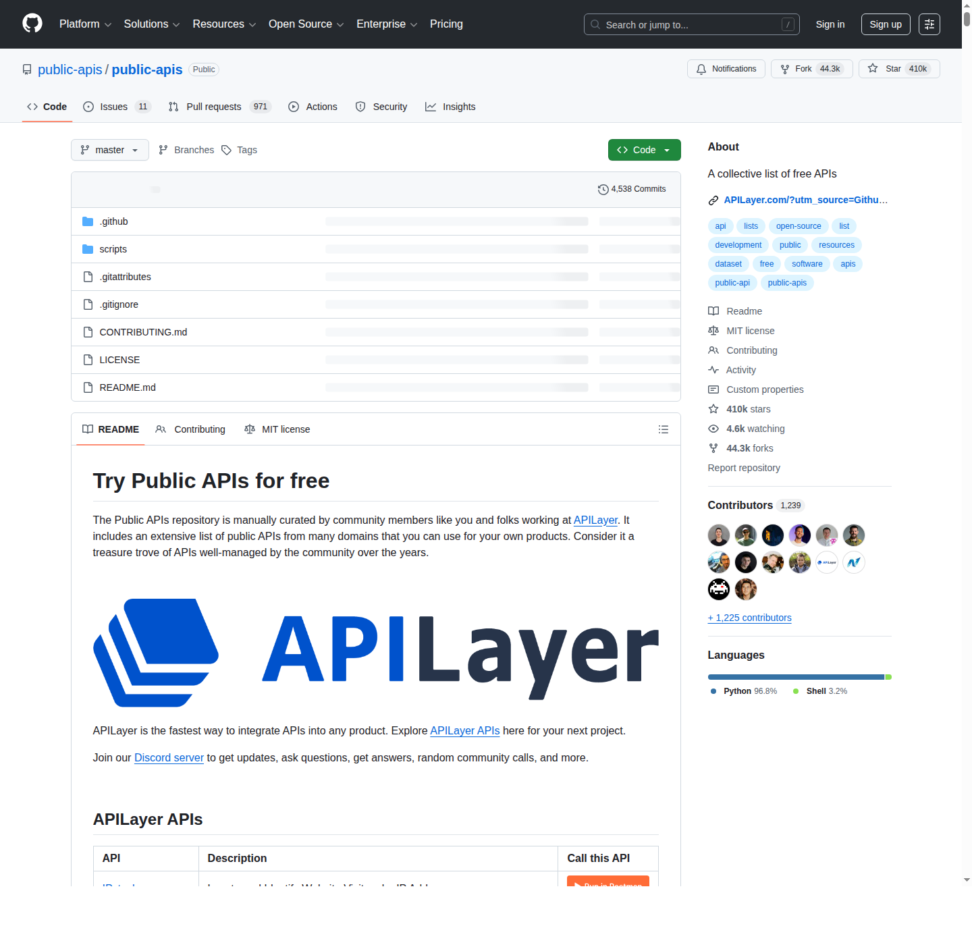The height and width of the screenshot is (945, 972).
Task: Open the notifications bell icon
Action: pyautogui.click(x=701, y=69)
